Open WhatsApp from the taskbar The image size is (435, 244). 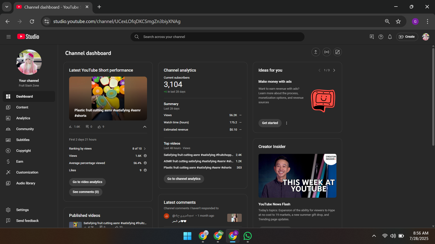pos(247,236)
